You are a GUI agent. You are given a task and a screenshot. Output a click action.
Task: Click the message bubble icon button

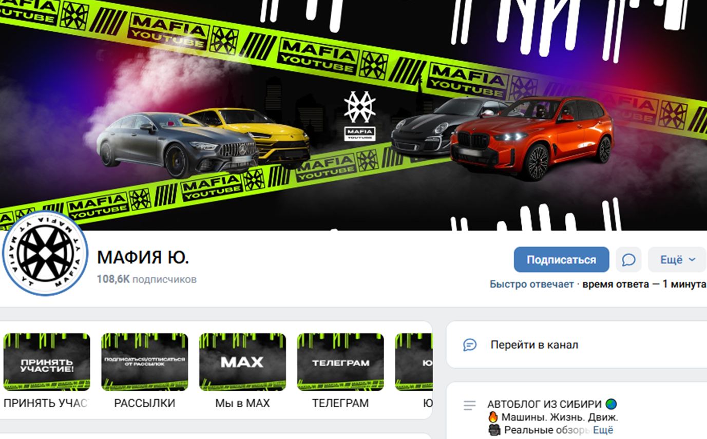pyautogui.click(x=628, y=260)
